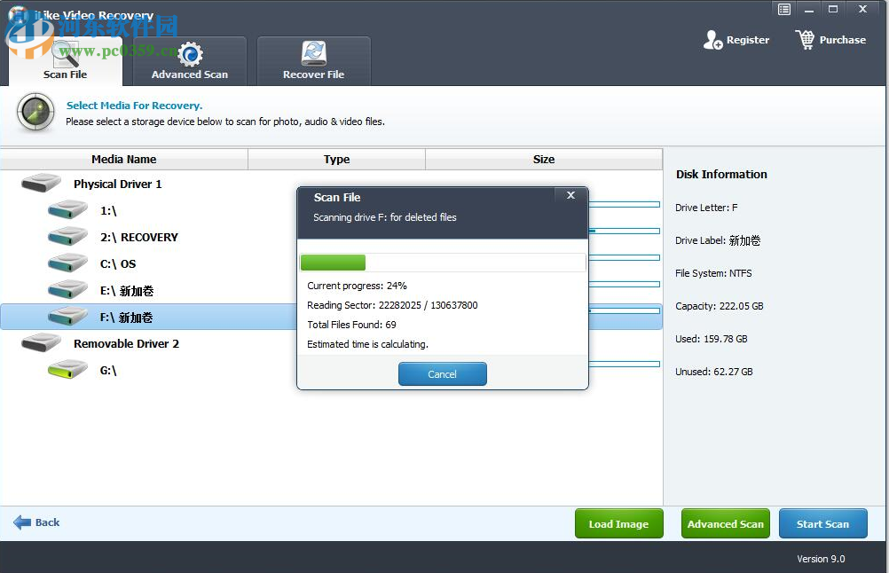
Task: Select the Removable Driver 2 label
Action: click(127, 344)
